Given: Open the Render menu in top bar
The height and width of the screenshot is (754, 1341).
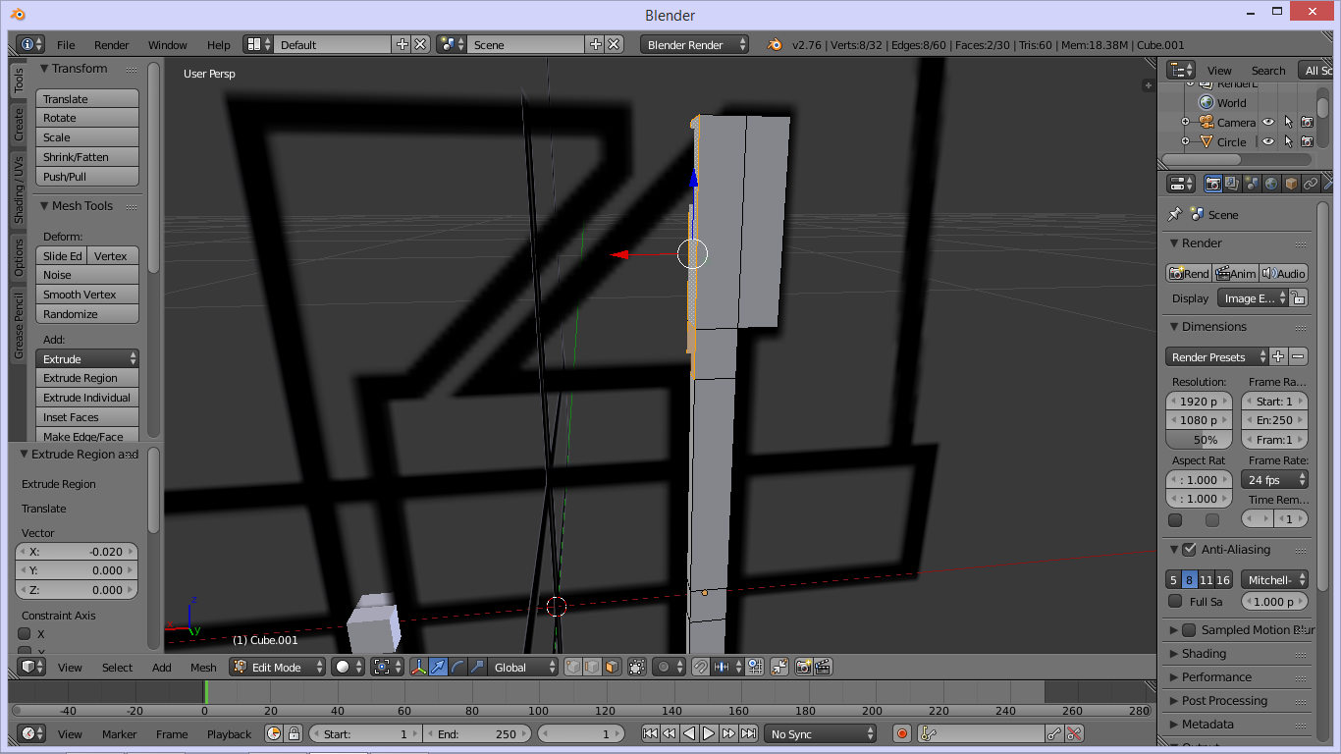Looking at the screenshot, I should pyautogui.click(x=112, y=45).
